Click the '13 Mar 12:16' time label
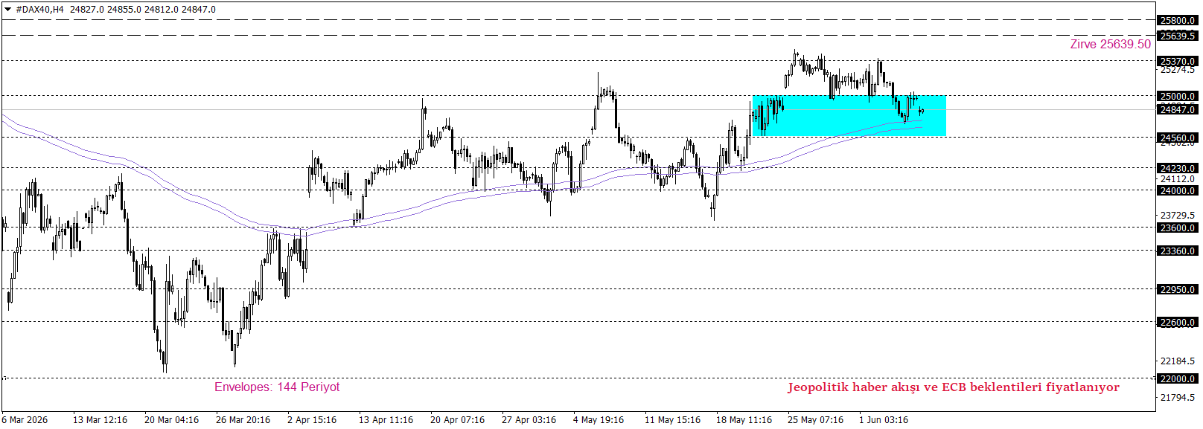1203x429 pixels. coord(100,420)
